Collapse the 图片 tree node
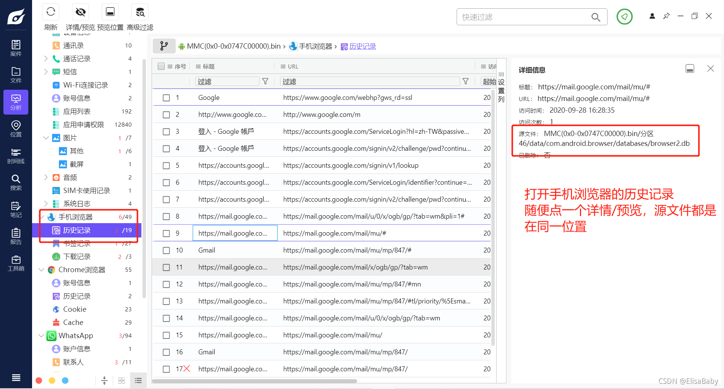 click(x=46, y=138)
